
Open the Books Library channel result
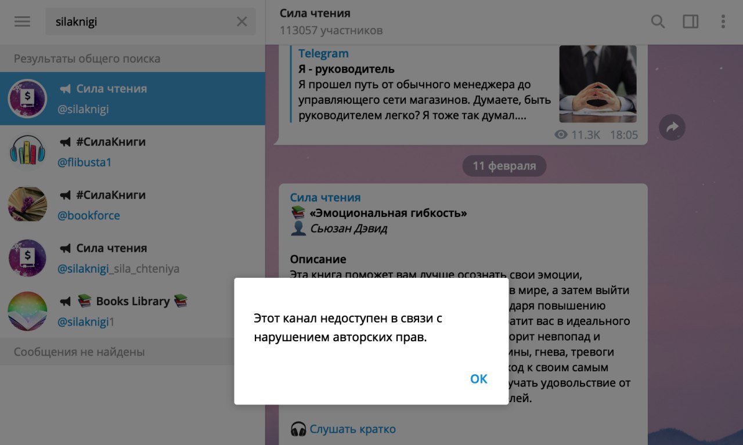point(132,312)
